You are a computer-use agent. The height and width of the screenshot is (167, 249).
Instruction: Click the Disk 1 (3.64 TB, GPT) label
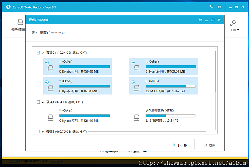[64, 102]
